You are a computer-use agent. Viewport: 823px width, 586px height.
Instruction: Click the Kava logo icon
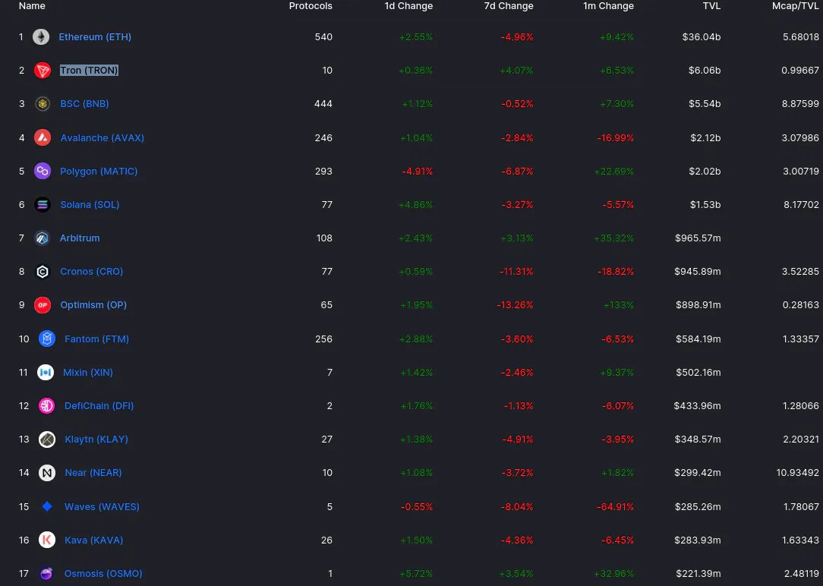[x=47, y=540]
